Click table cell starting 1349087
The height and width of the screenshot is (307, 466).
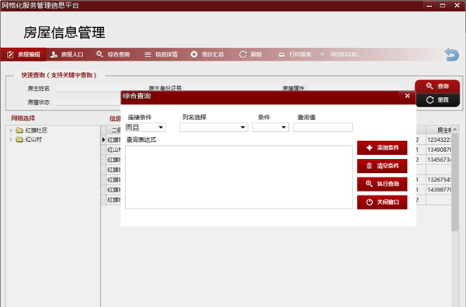coord(439,150)
